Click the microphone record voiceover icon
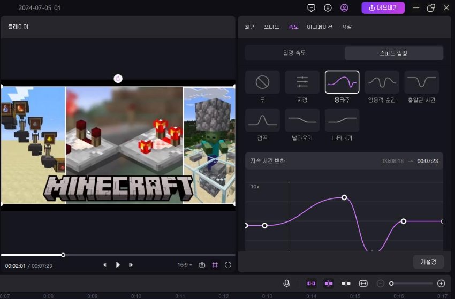The width and height of the screenshot is (455, 299). [x=287, y=283]
